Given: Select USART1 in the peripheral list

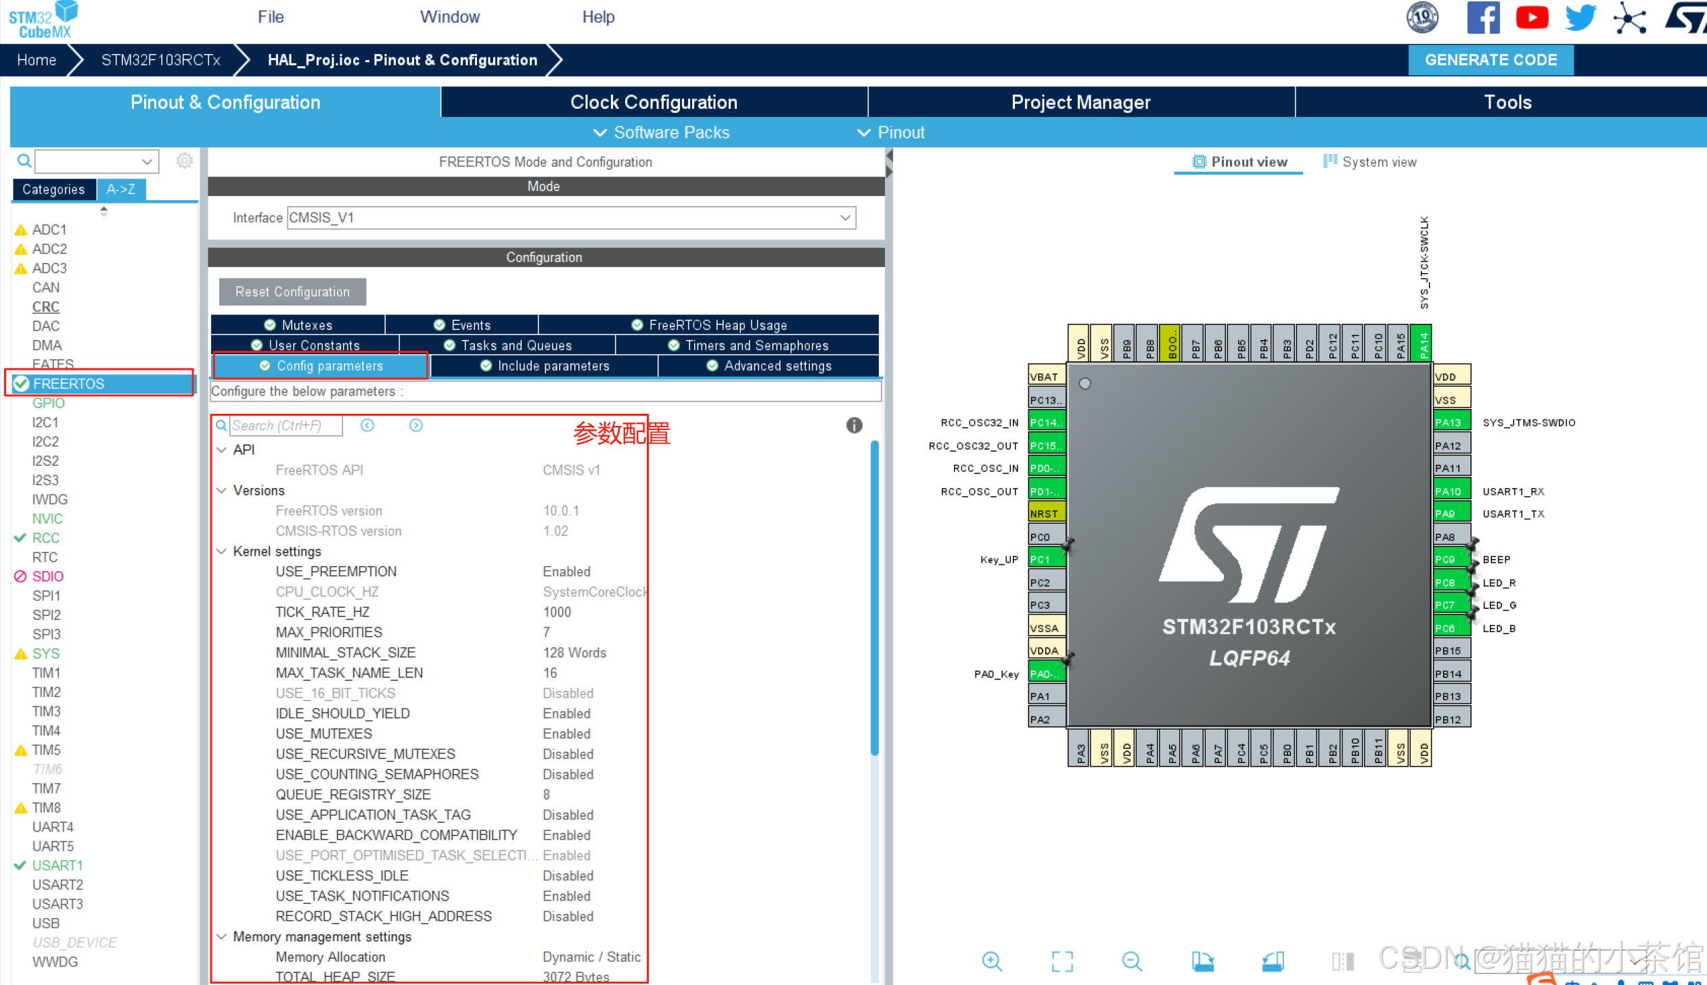Looking at the screenshot, I should click(x=57, y=865).
